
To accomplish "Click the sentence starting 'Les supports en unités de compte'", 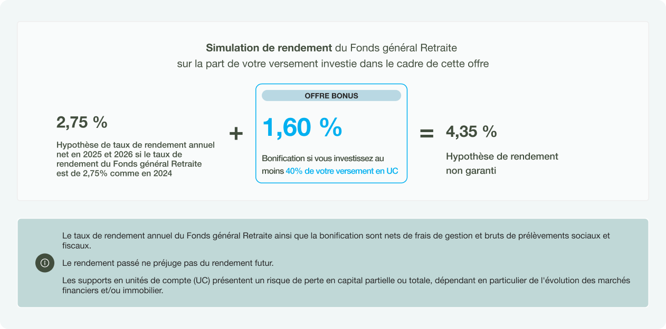I will click(x=346, y=281).
